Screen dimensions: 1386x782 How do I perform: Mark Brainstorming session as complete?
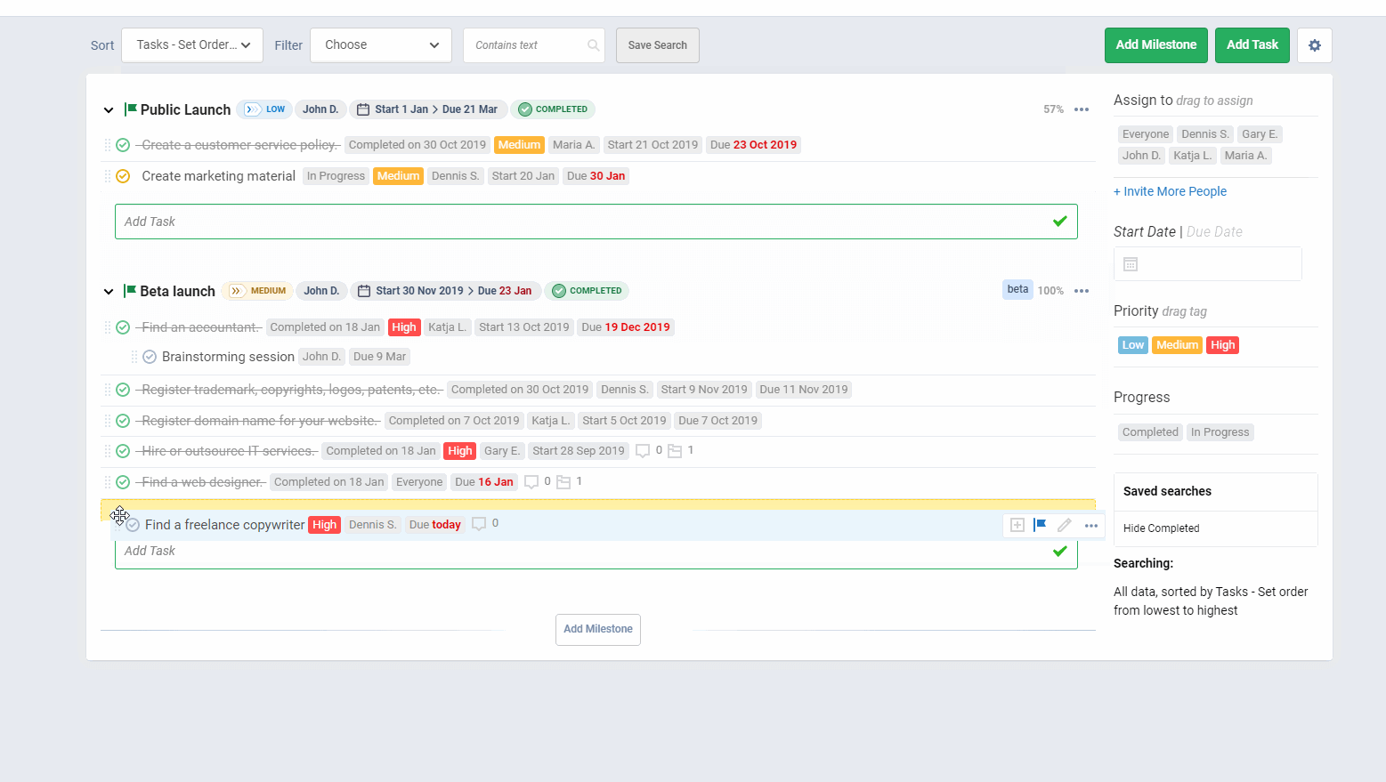[150, 357]
